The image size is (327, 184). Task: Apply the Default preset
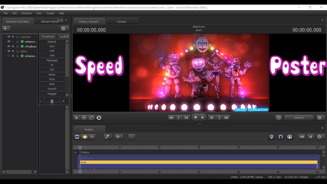[52, 42]
